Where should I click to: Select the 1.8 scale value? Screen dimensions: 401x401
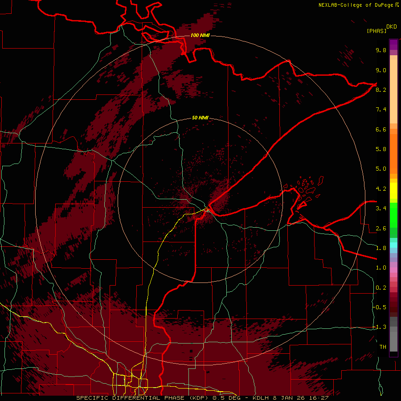(x=381, y=248)
